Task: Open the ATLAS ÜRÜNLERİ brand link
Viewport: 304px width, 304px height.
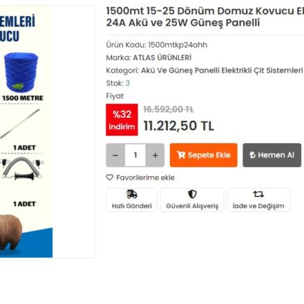Action: tap(162, 57)
